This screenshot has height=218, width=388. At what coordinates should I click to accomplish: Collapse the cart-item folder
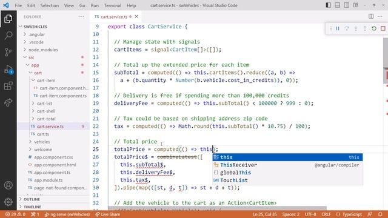46,81
